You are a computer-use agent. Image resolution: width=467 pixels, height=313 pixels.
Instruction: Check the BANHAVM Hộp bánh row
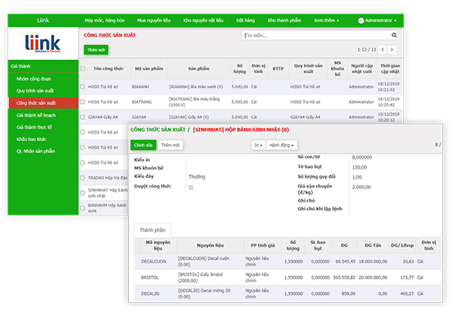coord(83,208)
